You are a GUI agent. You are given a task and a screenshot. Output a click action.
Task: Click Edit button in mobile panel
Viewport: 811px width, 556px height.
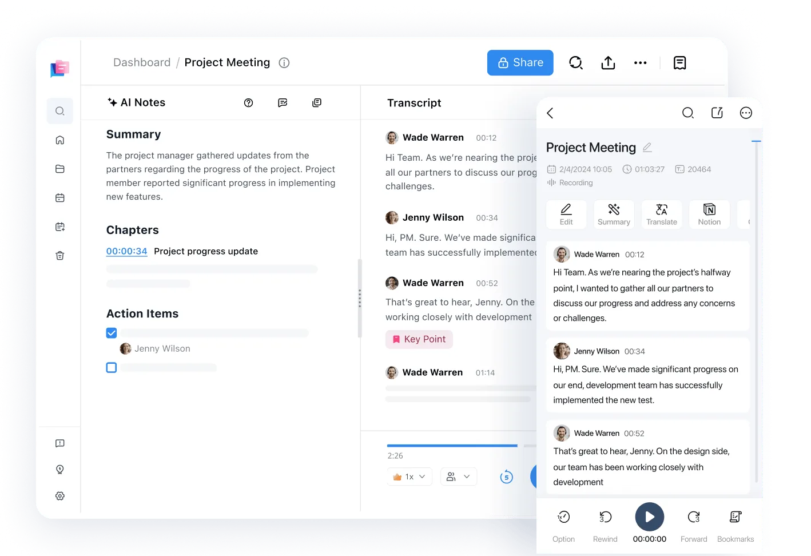pos(566,215)
